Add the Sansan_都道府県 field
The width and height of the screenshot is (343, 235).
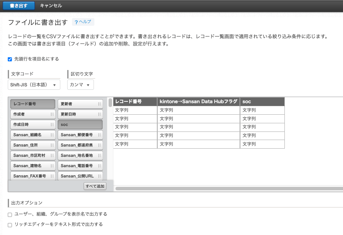click(x=80, y=145)
